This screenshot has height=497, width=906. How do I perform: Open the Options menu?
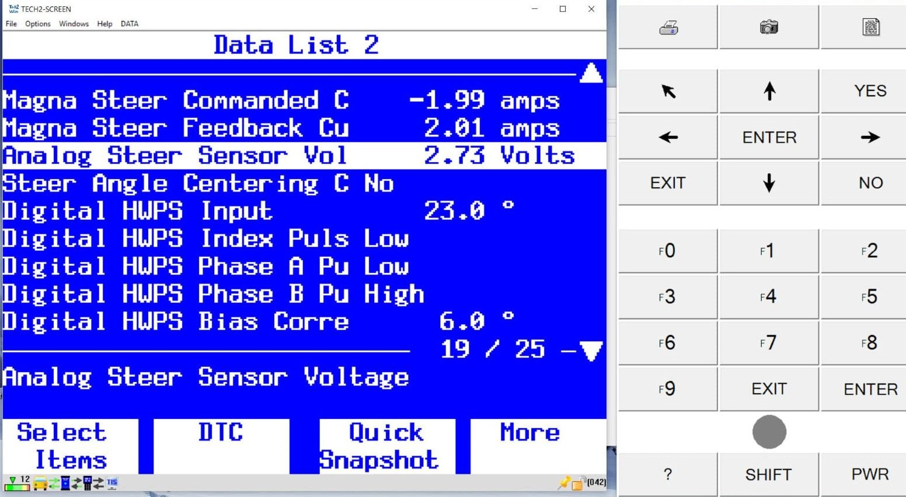point(38,24)
